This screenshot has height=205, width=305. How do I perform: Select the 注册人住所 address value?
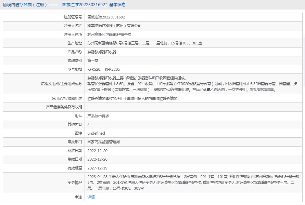pos(109,35)
